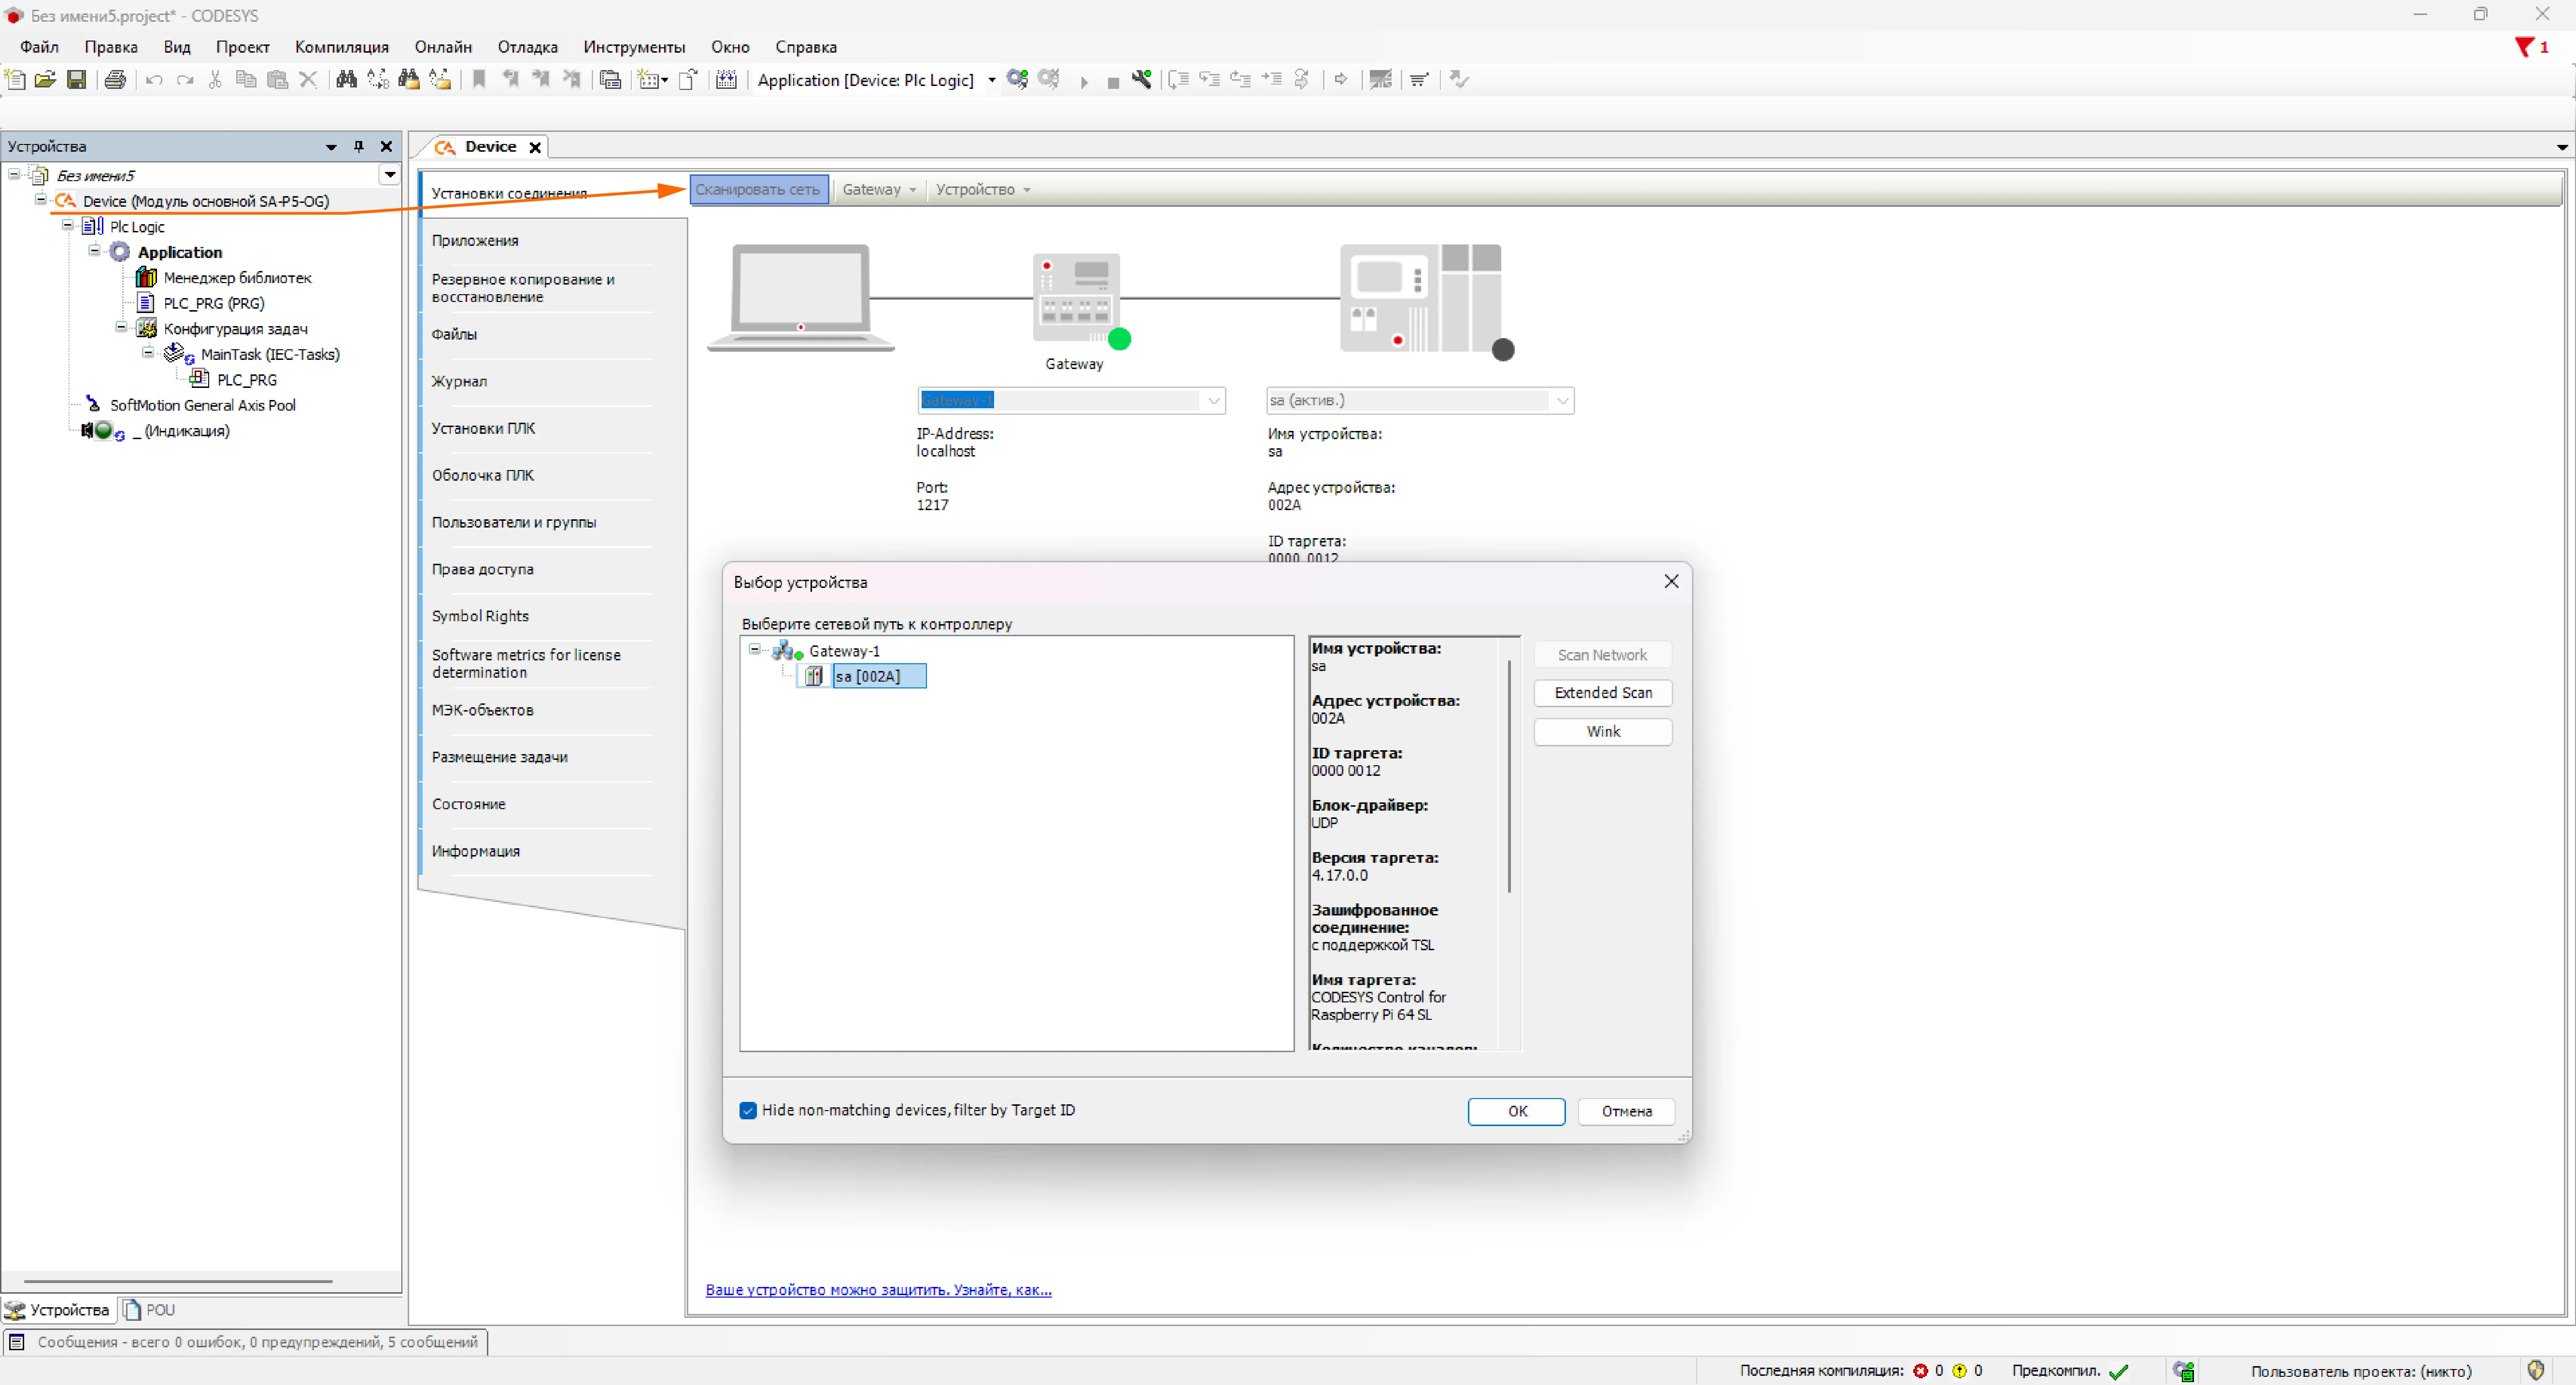Collapse the Plc Logic tree node

pyautogui.click(x=68, y=225)
